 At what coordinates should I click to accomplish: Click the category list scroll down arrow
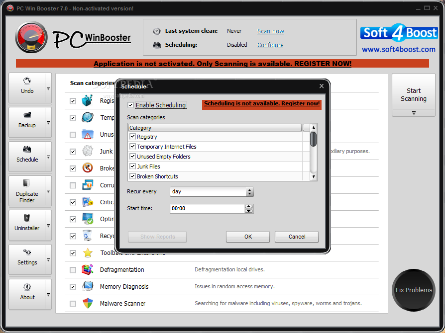(313, 177)
